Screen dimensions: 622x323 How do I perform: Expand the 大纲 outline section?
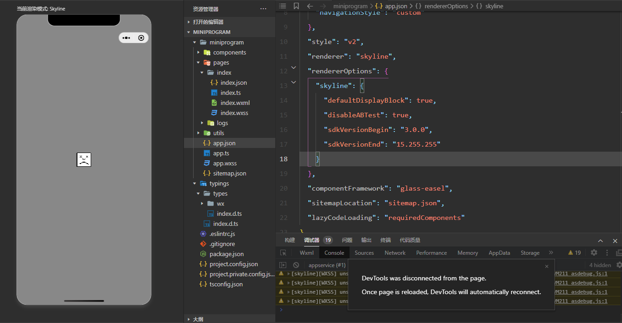tap(229, 319)
